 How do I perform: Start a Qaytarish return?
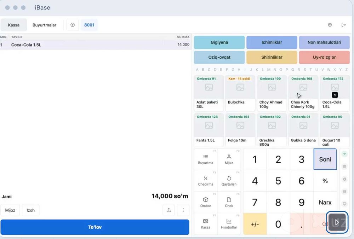229,181
